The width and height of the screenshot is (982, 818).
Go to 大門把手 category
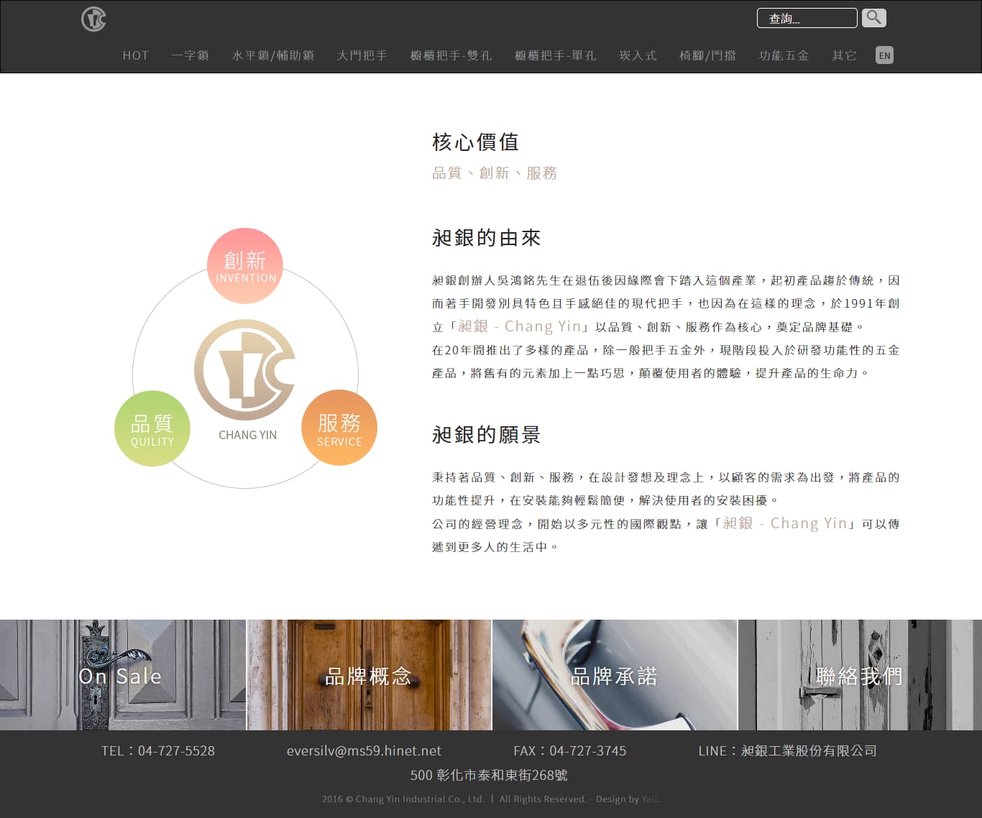(362, 55)
